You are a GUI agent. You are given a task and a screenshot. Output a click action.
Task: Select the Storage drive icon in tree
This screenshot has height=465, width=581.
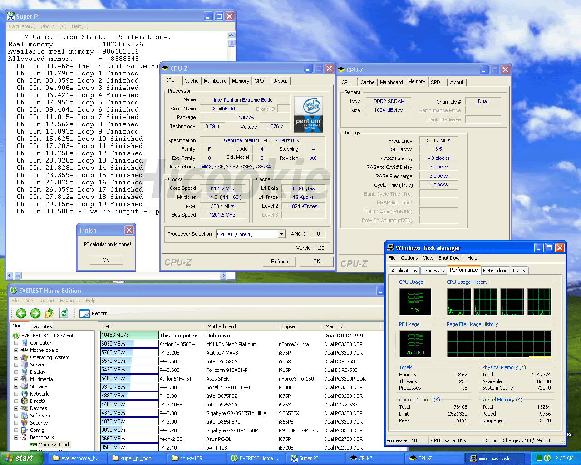click(25, 386)
